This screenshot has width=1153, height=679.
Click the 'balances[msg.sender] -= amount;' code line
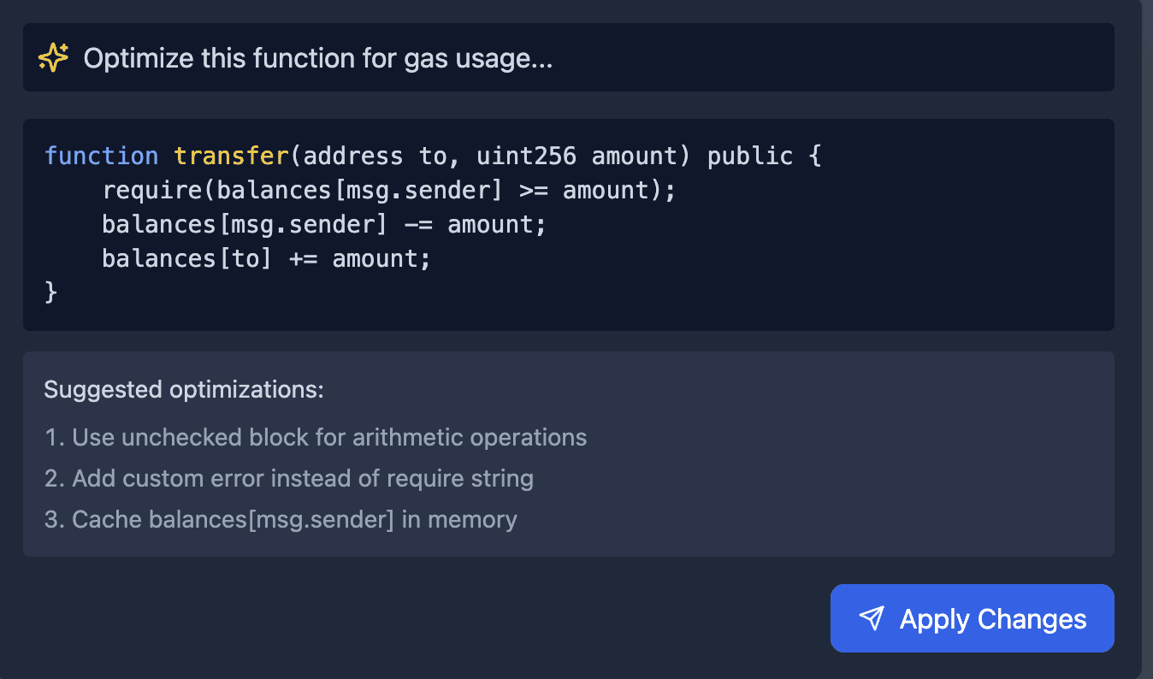point(324,224)
